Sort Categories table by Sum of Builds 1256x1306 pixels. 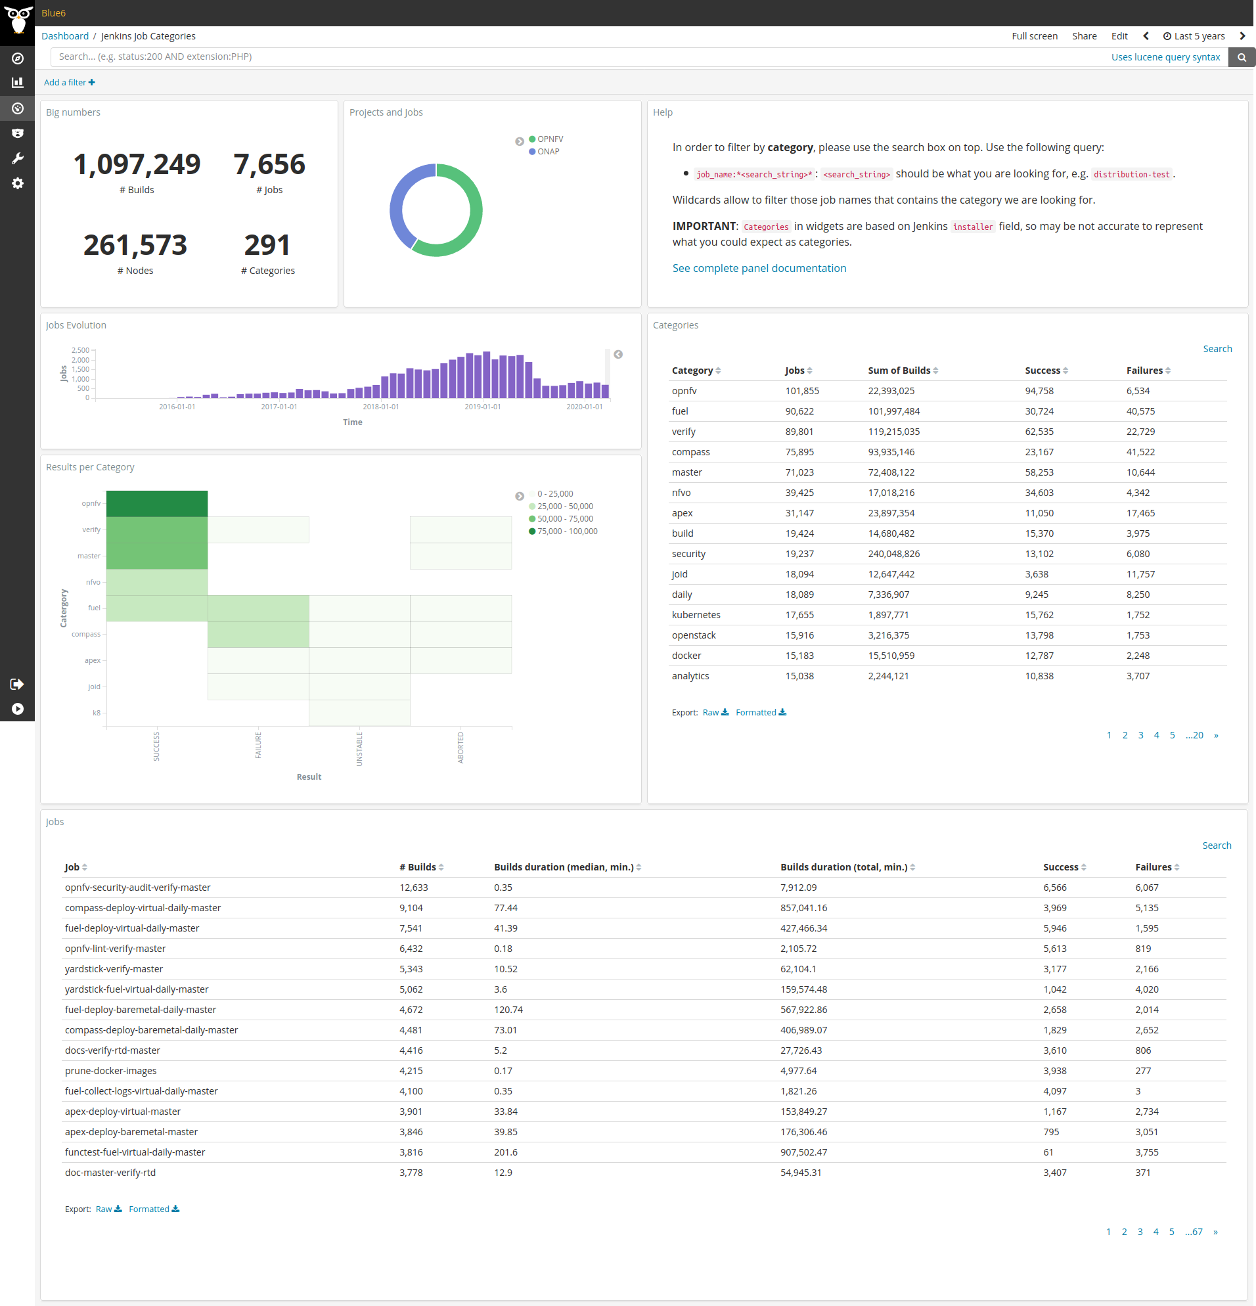tap(903, 371)
